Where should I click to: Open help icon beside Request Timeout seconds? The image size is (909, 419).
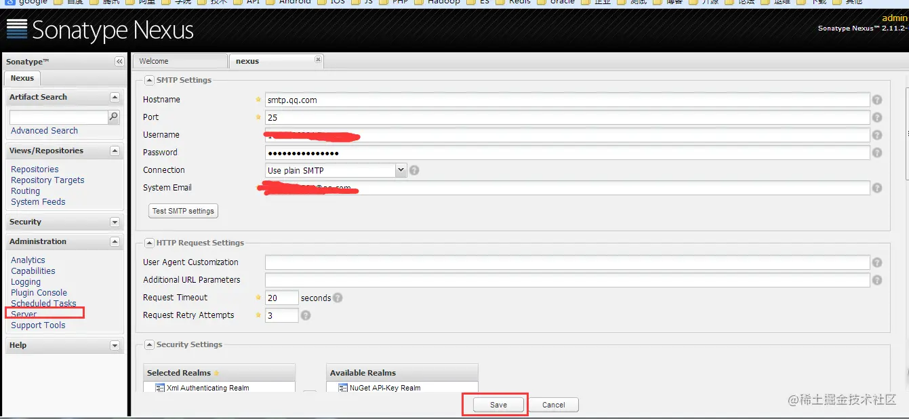(338, 298)
